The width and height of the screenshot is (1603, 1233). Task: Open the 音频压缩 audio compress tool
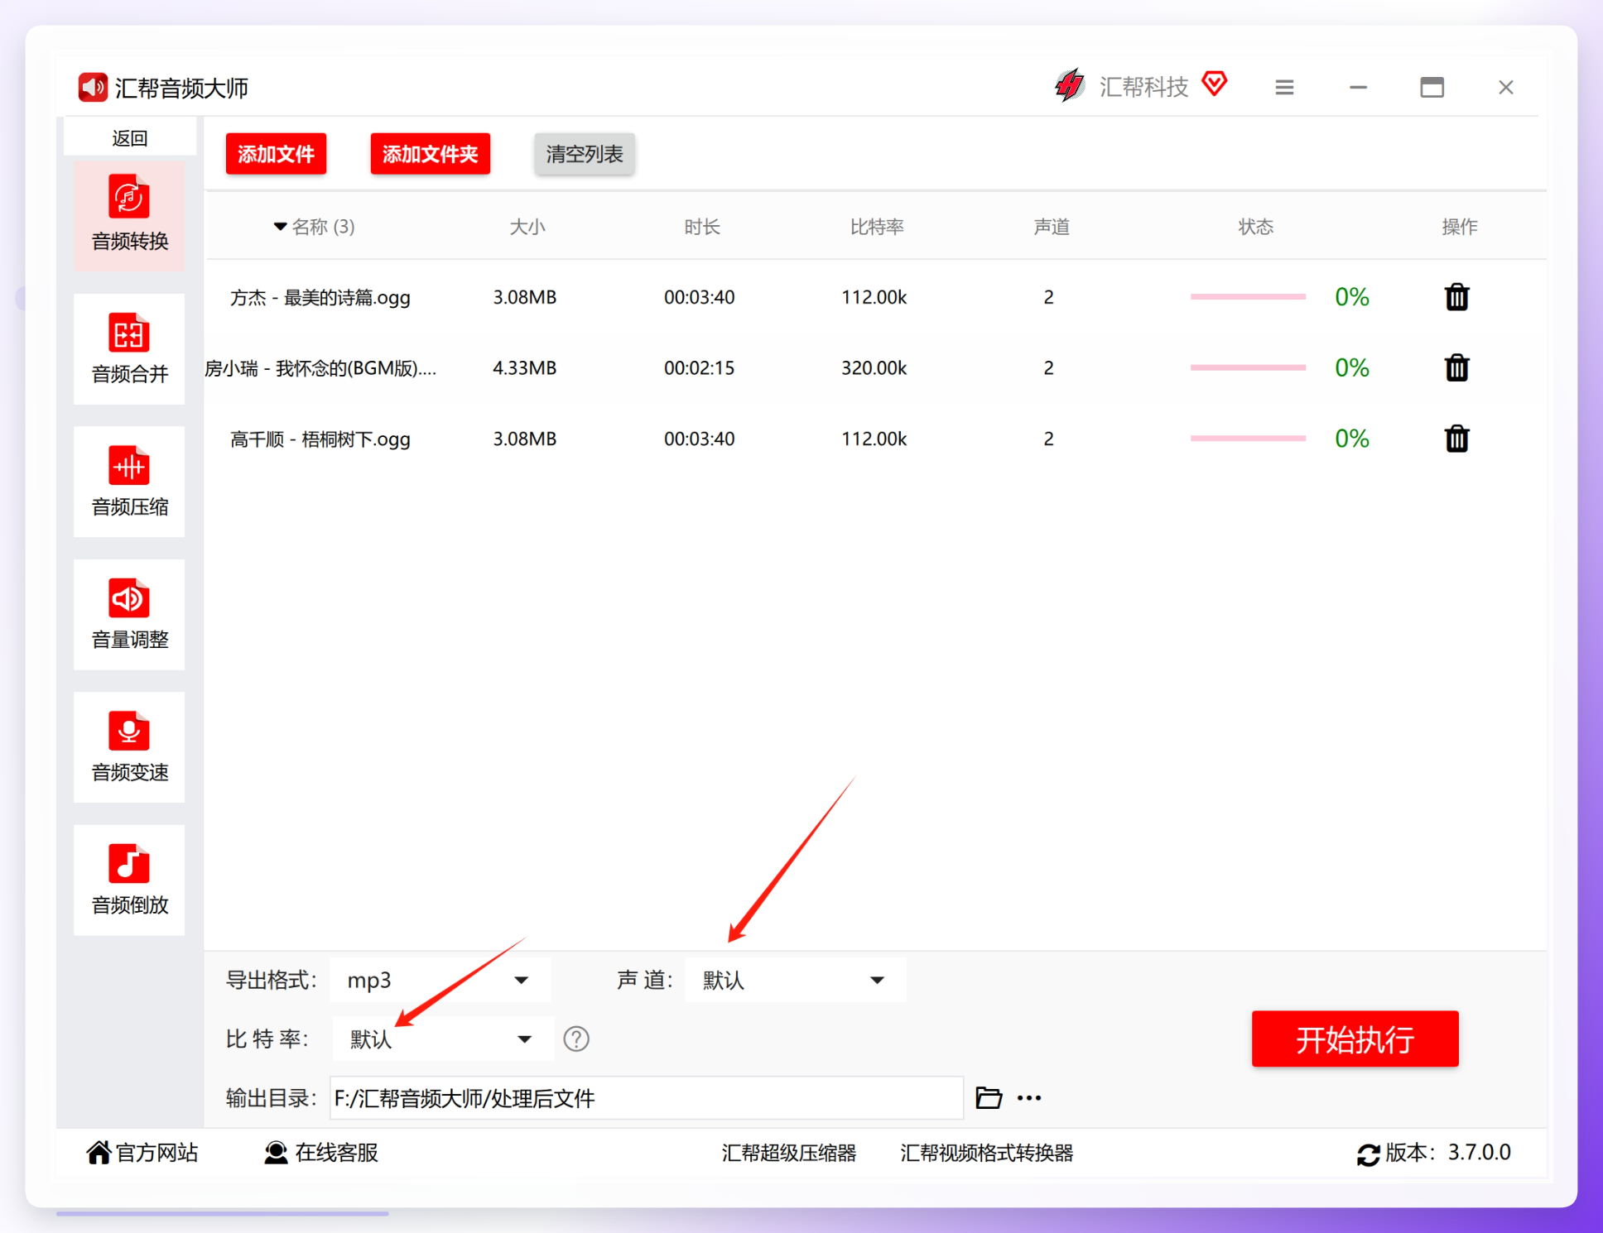tap(129, 482)
